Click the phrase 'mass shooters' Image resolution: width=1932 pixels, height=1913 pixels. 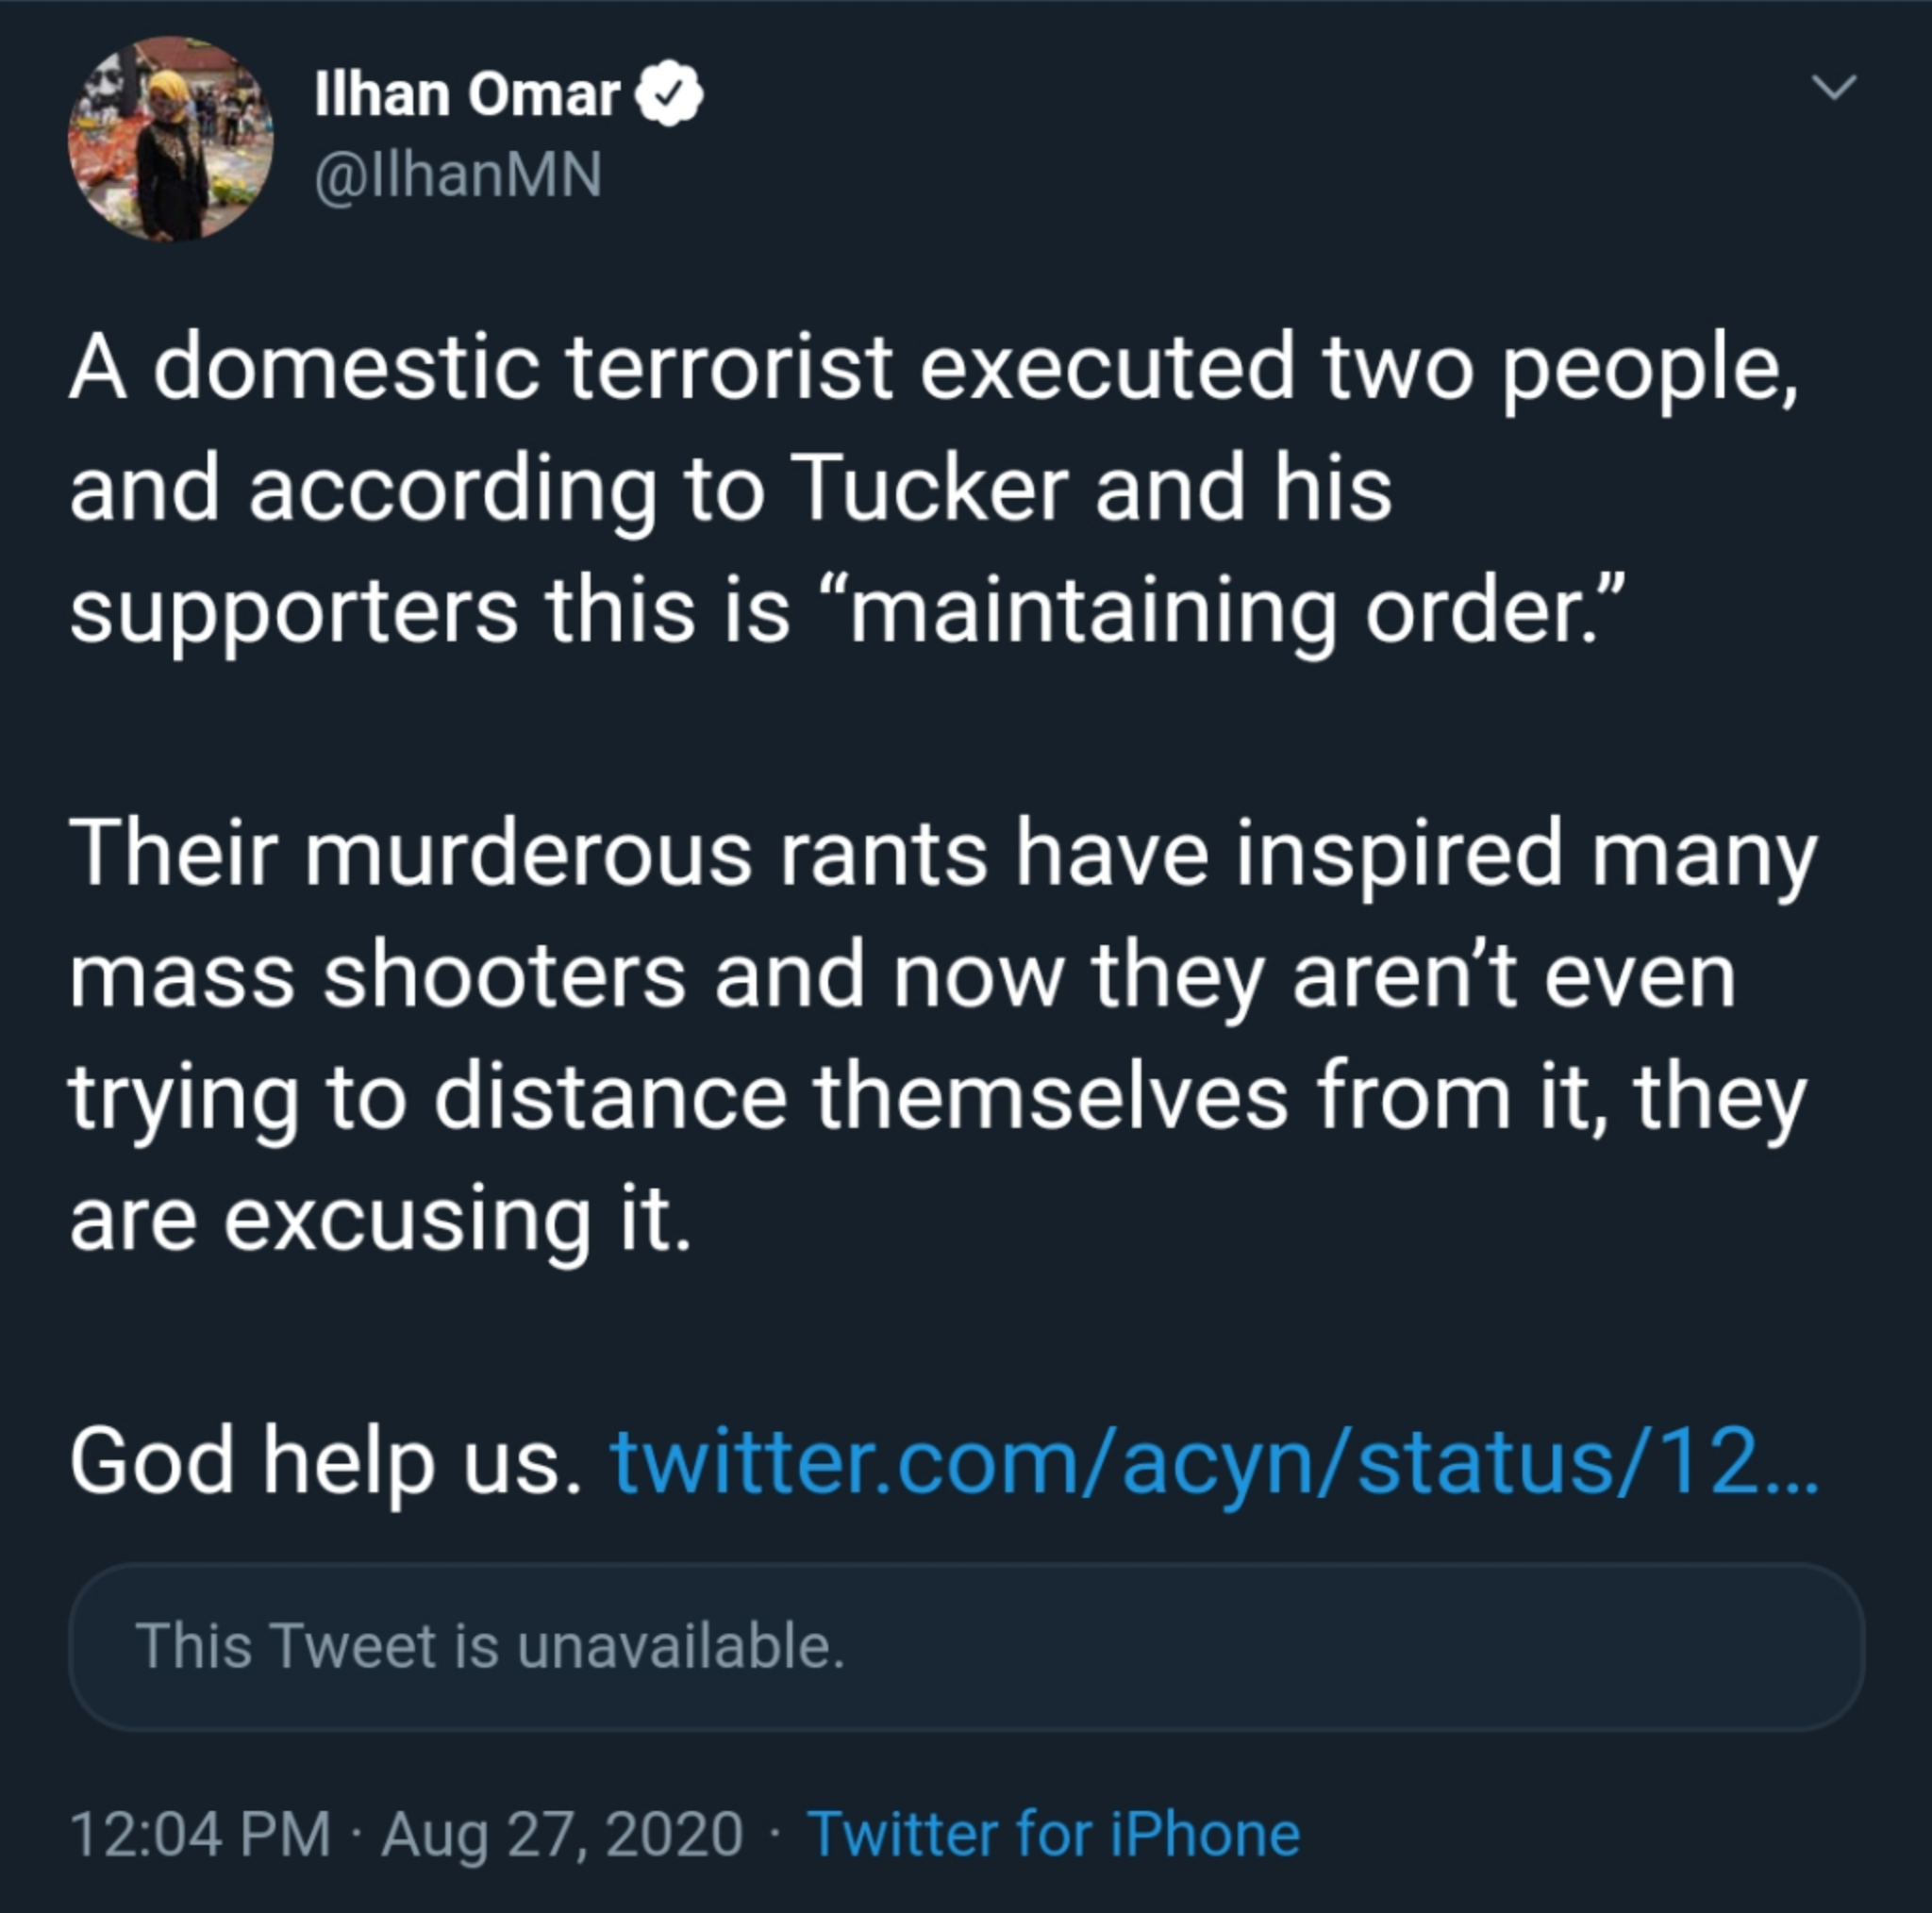coord(378,976)
